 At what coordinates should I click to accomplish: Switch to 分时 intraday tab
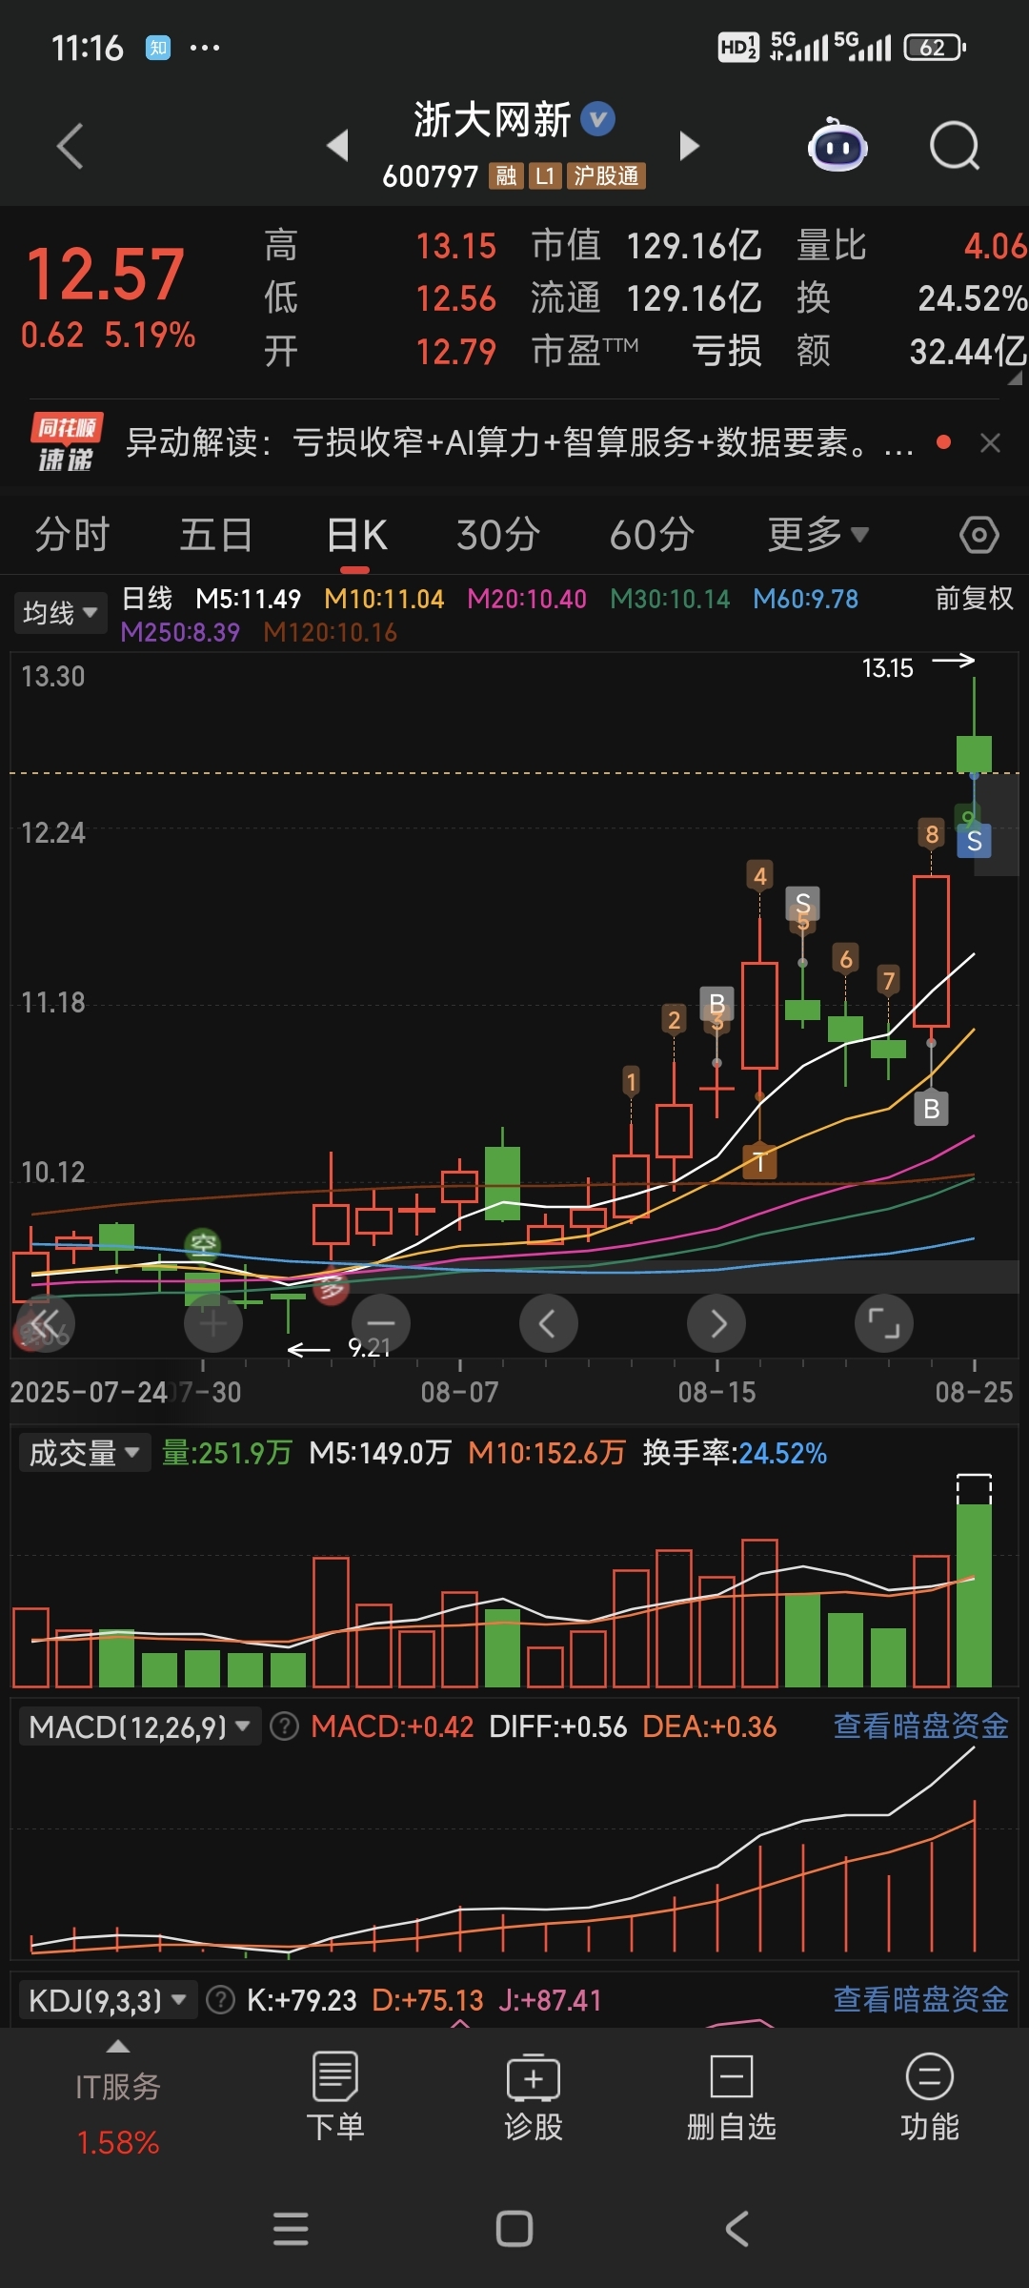tap(72, 535)
